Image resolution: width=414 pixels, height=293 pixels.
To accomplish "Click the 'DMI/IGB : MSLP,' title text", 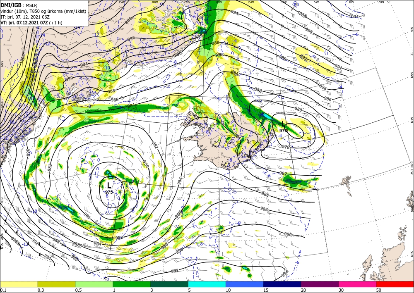I will 19,5.
